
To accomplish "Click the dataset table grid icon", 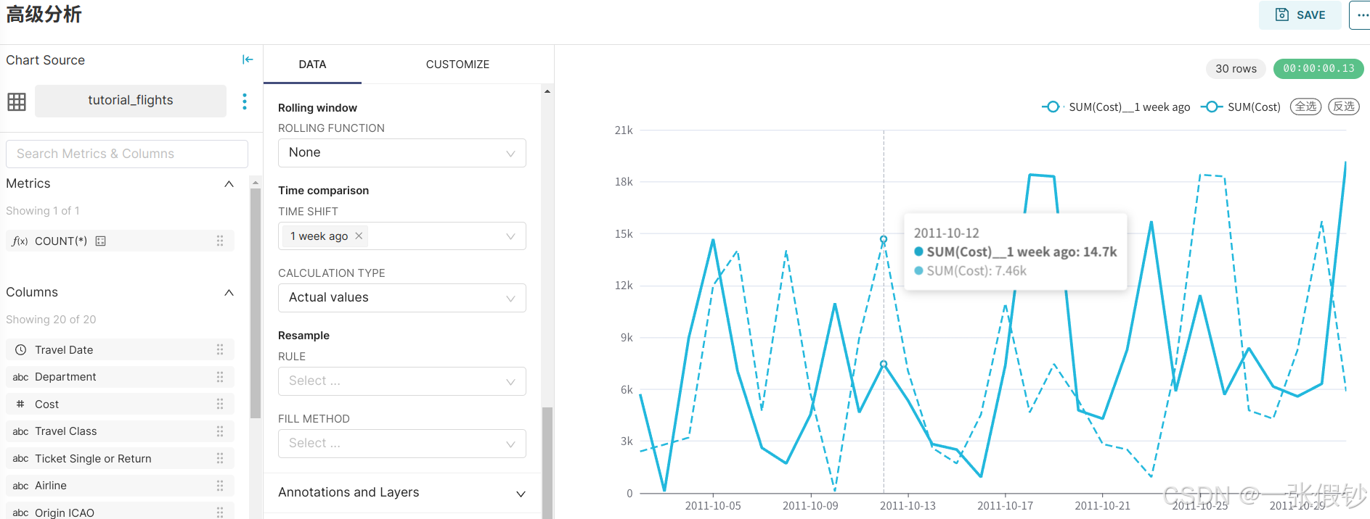I will point(17,101).
